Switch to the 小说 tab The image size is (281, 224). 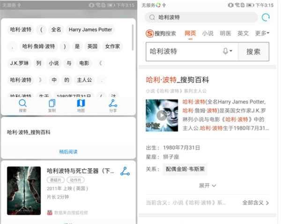(208, 34)
